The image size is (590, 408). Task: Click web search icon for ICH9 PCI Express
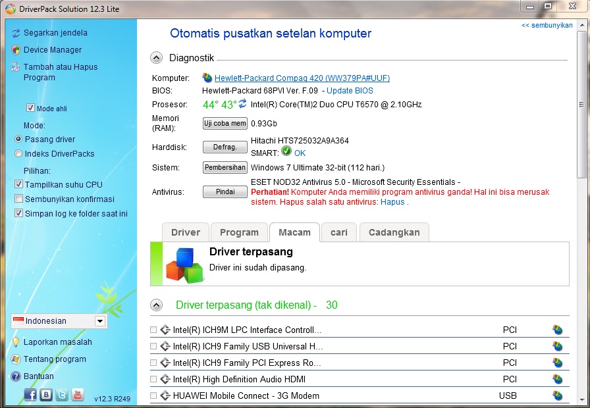point(557,363)
